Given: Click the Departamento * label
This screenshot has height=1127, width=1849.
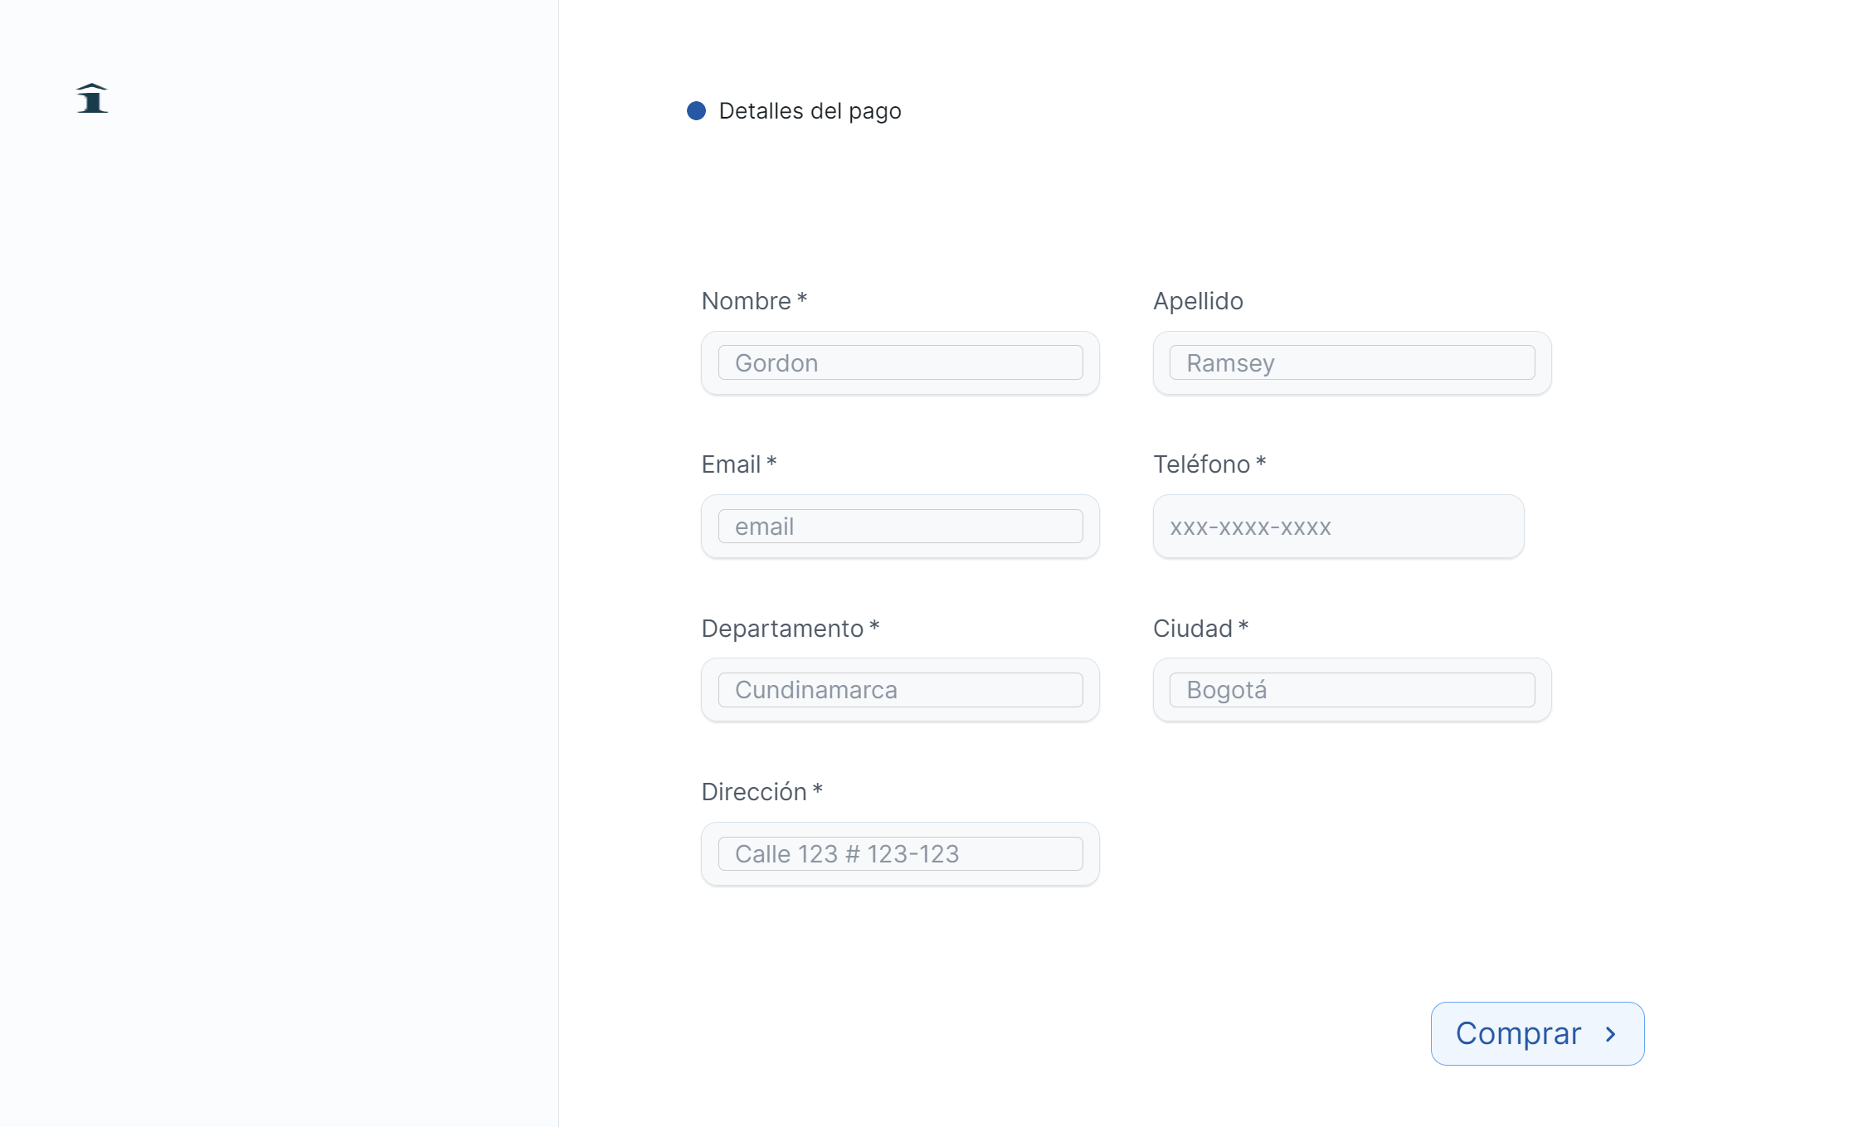Looking at the screenshot, I should coord(790,629).
